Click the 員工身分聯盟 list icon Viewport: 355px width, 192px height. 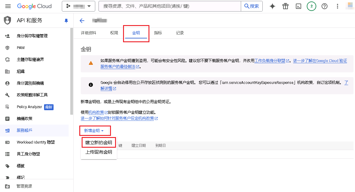click(x=7, y=154)
